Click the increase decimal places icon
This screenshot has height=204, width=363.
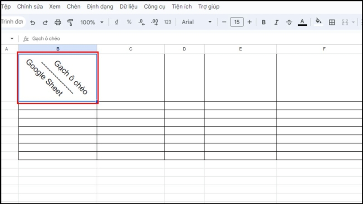point(154,22)
